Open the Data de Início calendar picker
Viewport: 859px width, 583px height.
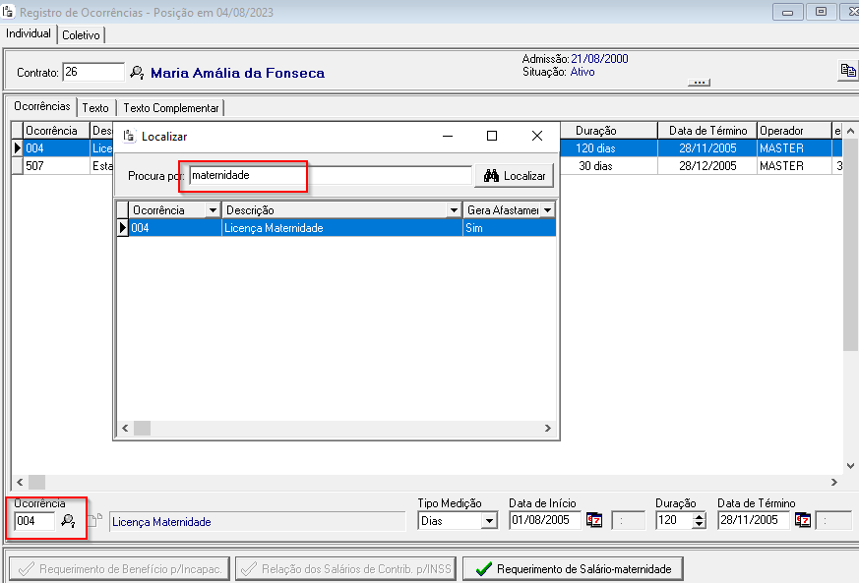[594, 520]
